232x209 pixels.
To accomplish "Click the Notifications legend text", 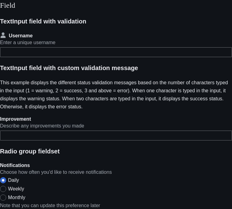I will coord(15,165).
